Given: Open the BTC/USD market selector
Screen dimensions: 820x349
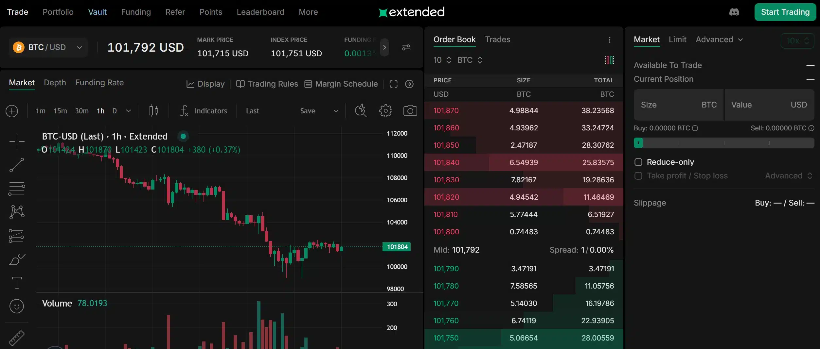Looking at the screenshot, I should click(x=48, y=47).
